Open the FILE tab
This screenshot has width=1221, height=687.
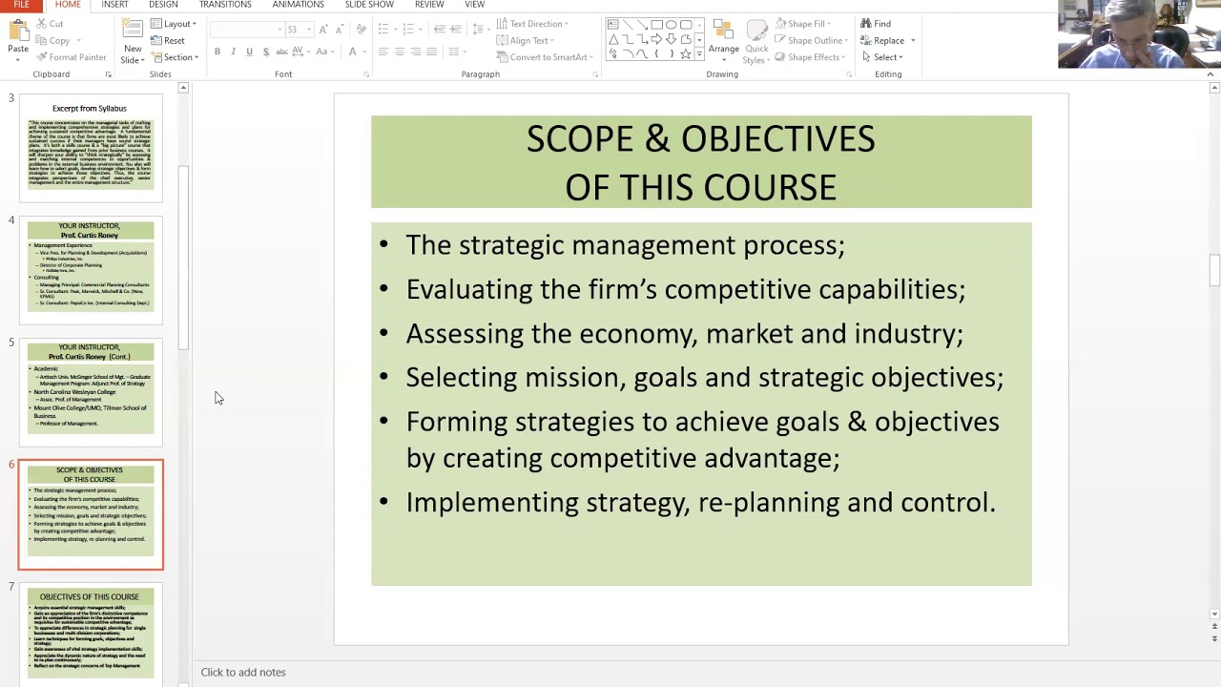(21, 5)
